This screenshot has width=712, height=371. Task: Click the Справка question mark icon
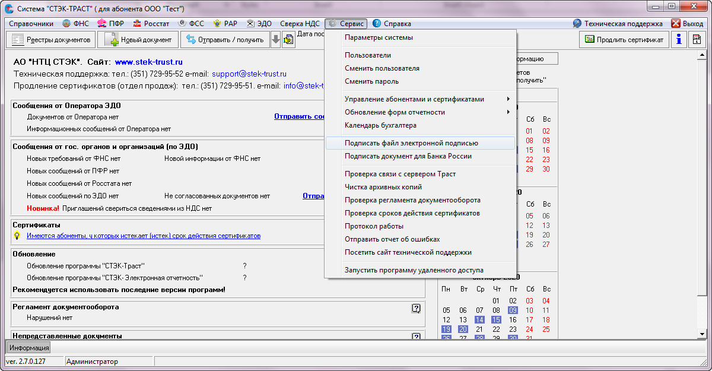376,24
